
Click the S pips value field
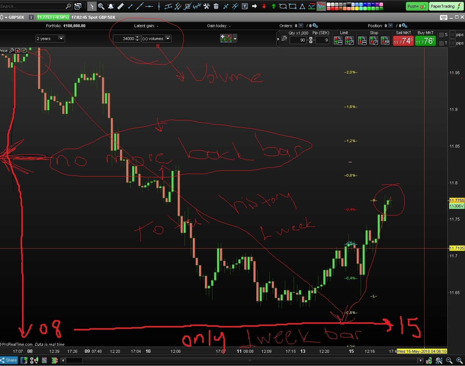click(452, 35)
